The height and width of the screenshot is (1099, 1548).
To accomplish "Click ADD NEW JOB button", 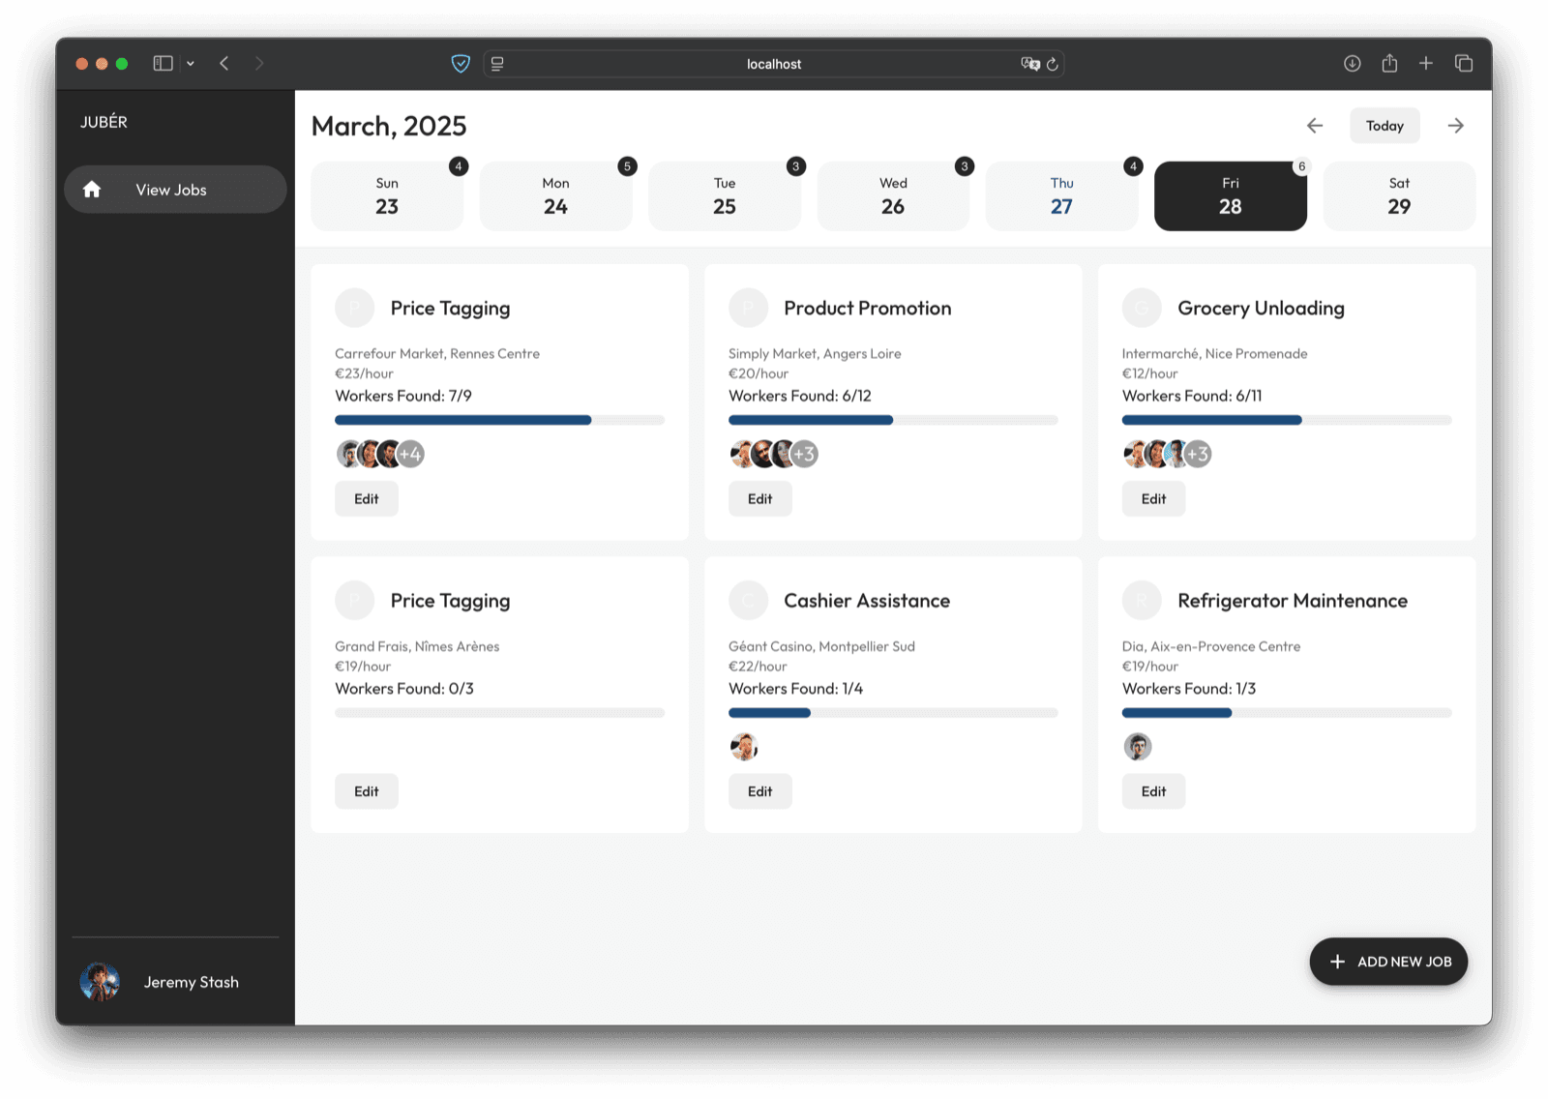I will [1388, 962].
